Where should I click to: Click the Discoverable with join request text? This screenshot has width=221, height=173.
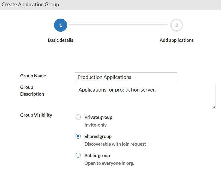pos(115,144)
